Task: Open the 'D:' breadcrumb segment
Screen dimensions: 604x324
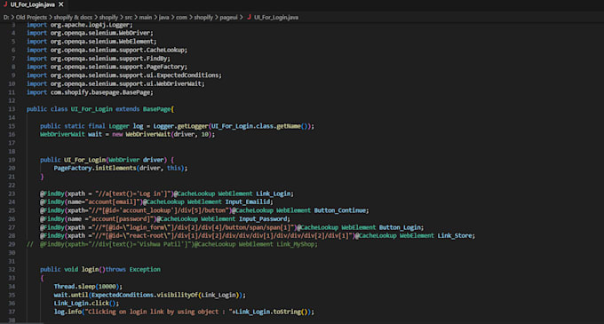Action: (6, 18)
